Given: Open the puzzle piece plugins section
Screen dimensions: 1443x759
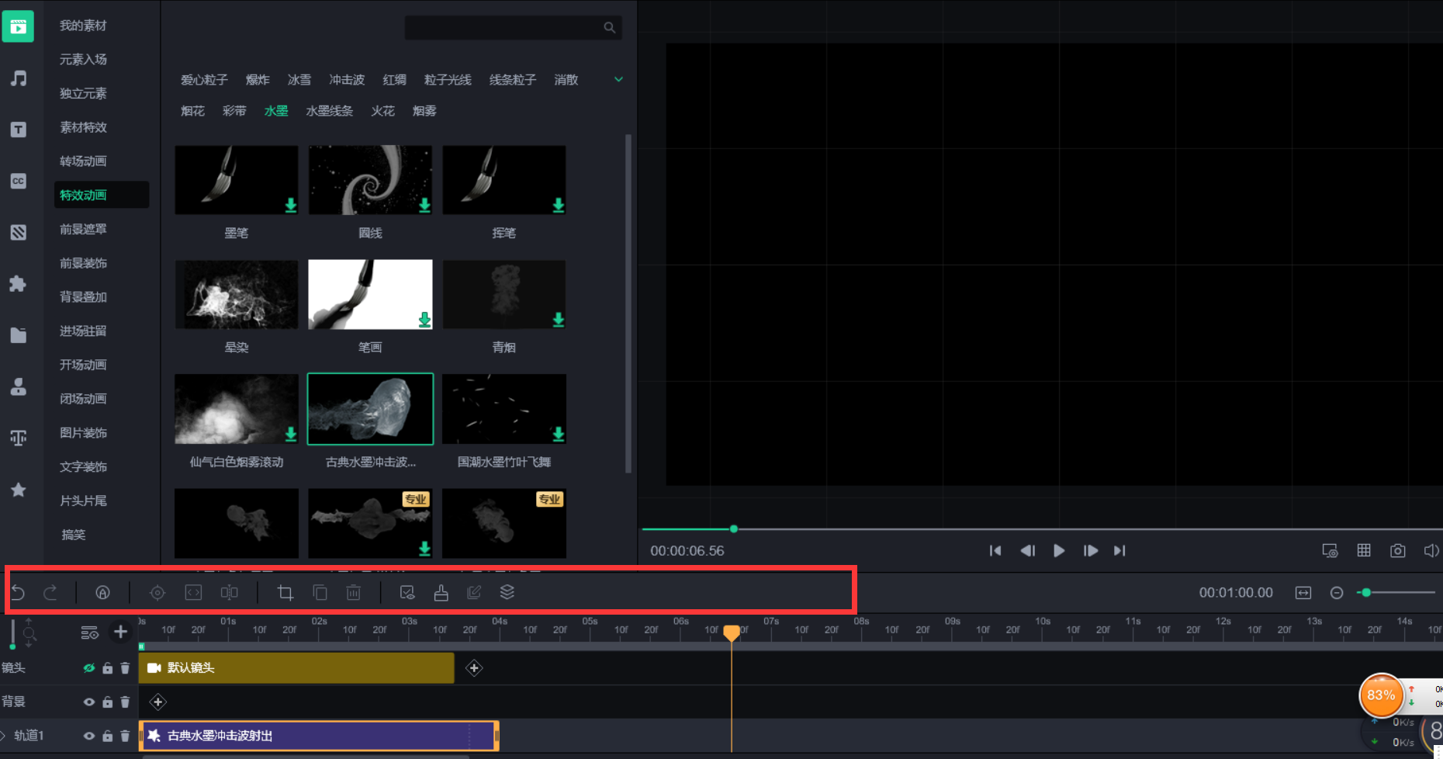Looking at the screenshot, I should [x=18, y=283].
